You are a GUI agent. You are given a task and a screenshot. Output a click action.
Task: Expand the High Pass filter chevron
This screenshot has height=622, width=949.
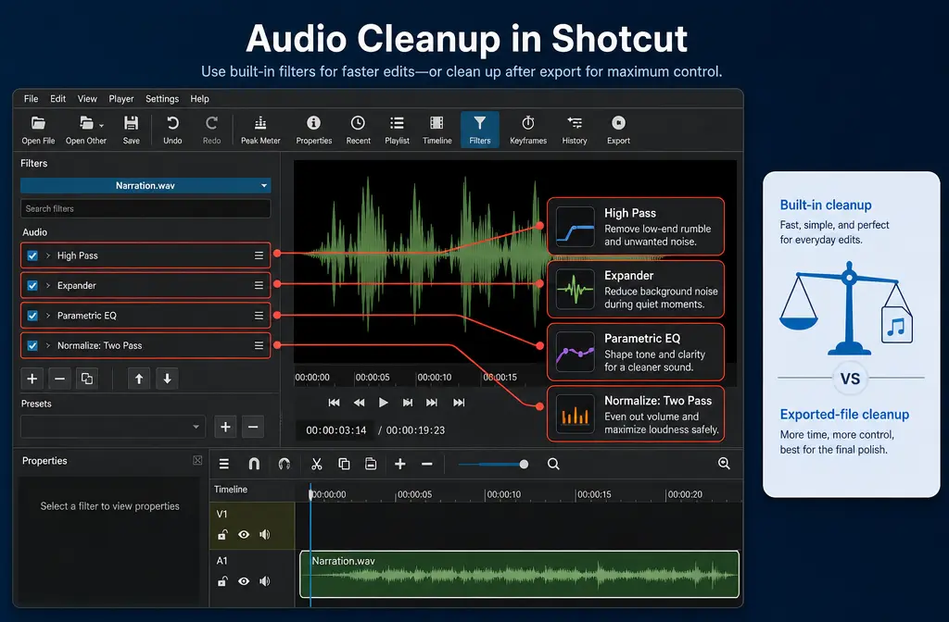pyautogui.click(x=48, y=255)
